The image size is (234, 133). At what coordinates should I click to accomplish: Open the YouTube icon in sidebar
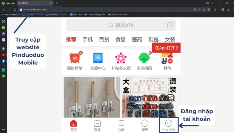(x=3, y=55)
